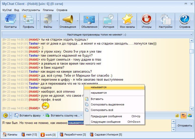Switch to the Разработчики [3] tab
This screenshot has height=139, width=195.
pos(73,134)
